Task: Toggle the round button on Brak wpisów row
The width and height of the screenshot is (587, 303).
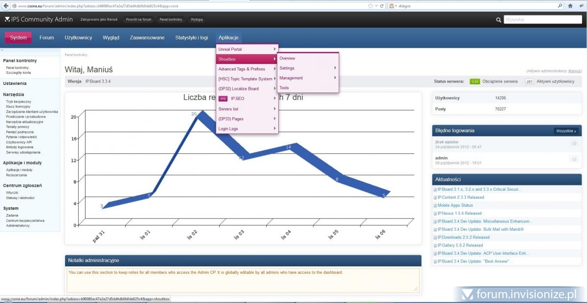Action: 574,143
